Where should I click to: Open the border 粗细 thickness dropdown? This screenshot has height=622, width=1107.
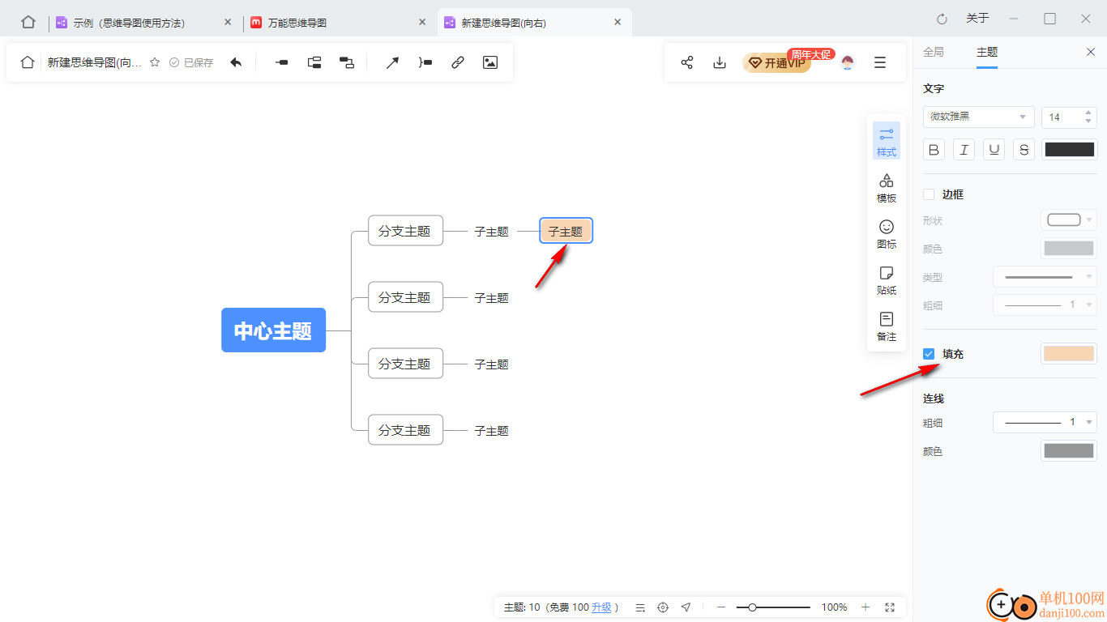[1045, 305]
